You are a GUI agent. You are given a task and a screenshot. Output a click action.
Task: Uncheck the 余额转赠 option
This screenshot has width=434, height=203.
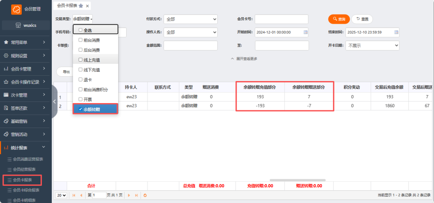click(x=80, y=110)
